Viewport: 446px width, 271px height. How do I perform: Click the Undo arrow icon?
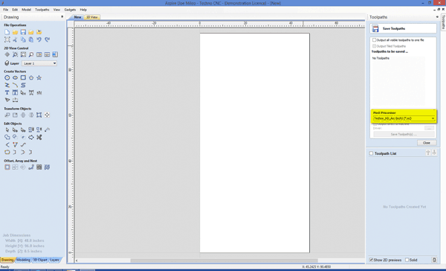[x=39, y=39]
